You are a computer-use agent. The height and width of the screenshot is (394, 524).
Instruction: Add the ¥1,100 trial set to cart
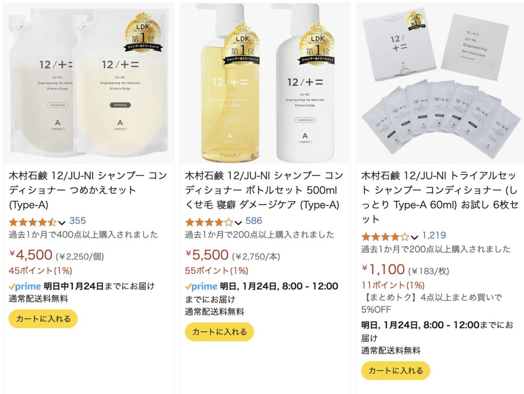click(x=396, y=370)
